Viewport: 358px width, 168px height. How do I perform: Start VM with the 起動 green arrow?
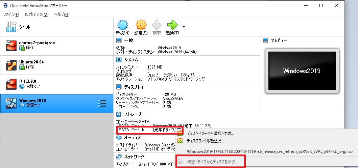[x=172, y=25]
